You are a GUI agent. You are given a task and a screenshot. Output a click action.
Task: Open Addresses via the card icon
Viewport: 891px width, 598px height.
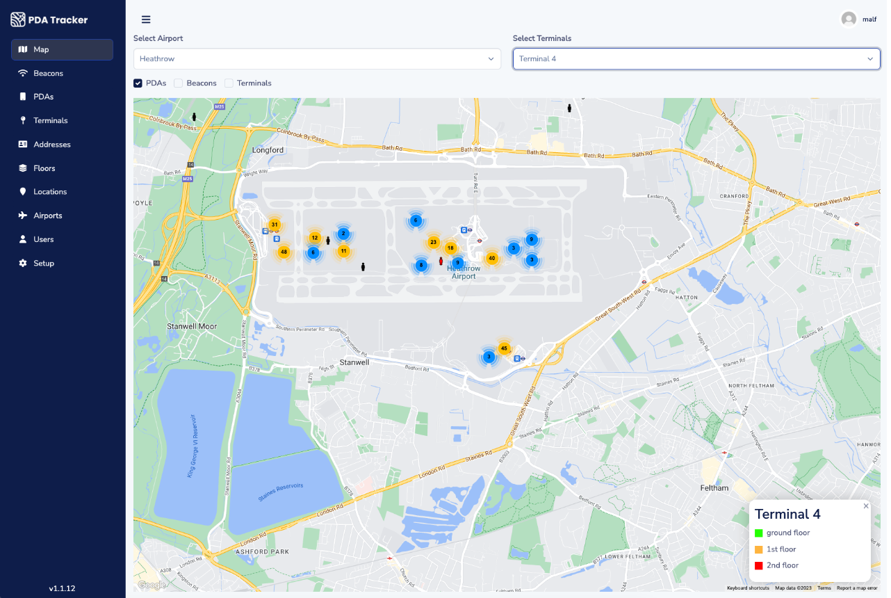(23, 145)
